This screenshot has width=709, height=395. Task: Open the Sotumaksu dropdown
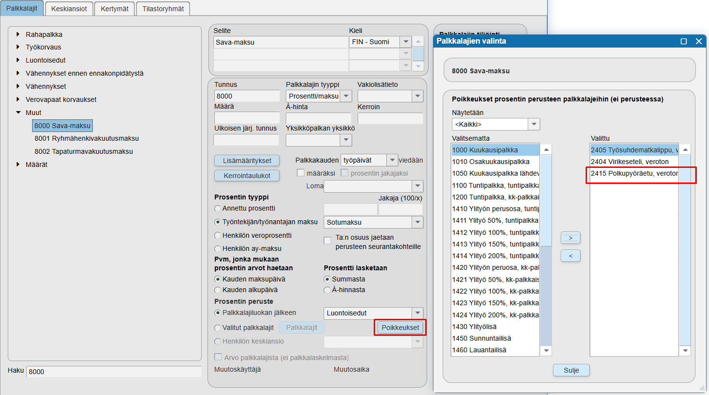click(418, 222)
